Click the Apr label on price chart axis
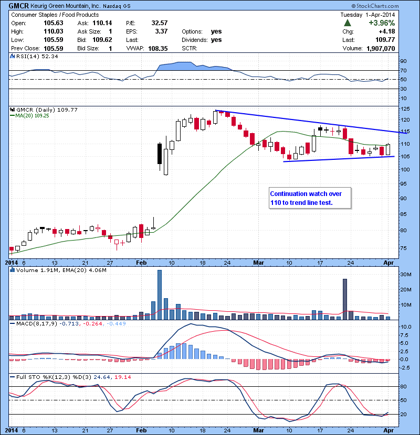Viewport: 420px width, 435px height. pyautogui.click(x=388, y=263)
